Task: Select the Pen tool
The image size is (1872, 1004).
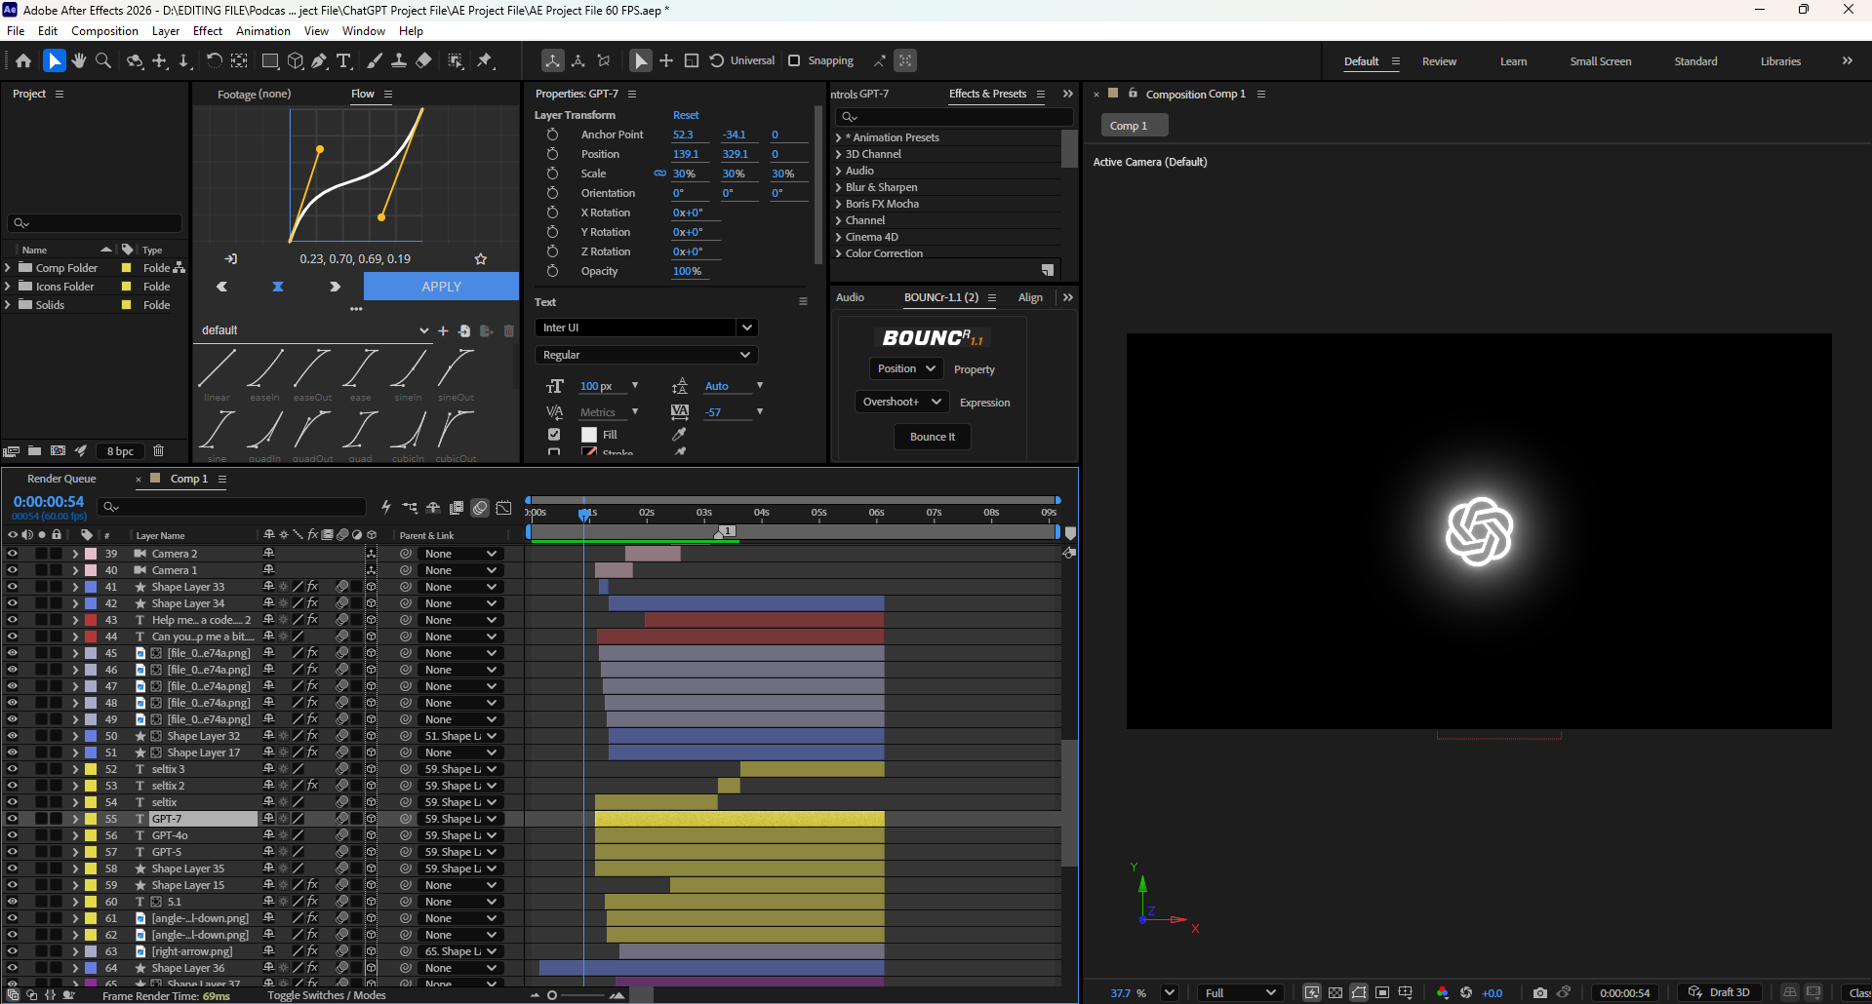Action: click(320, 60)
